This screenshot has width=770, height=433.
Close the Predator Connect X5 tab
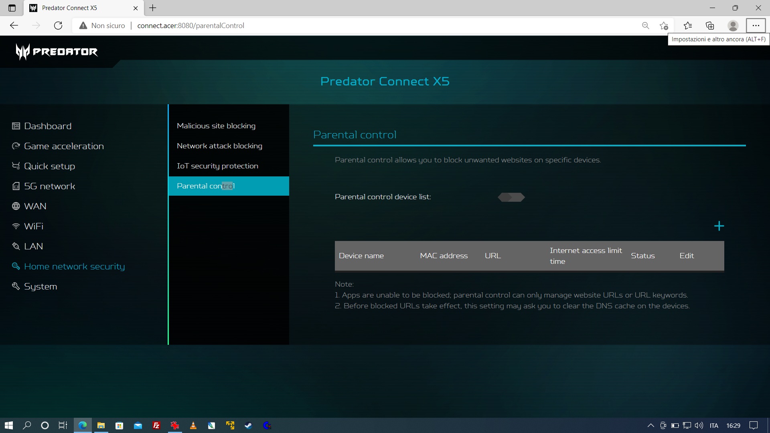point(136,8)
